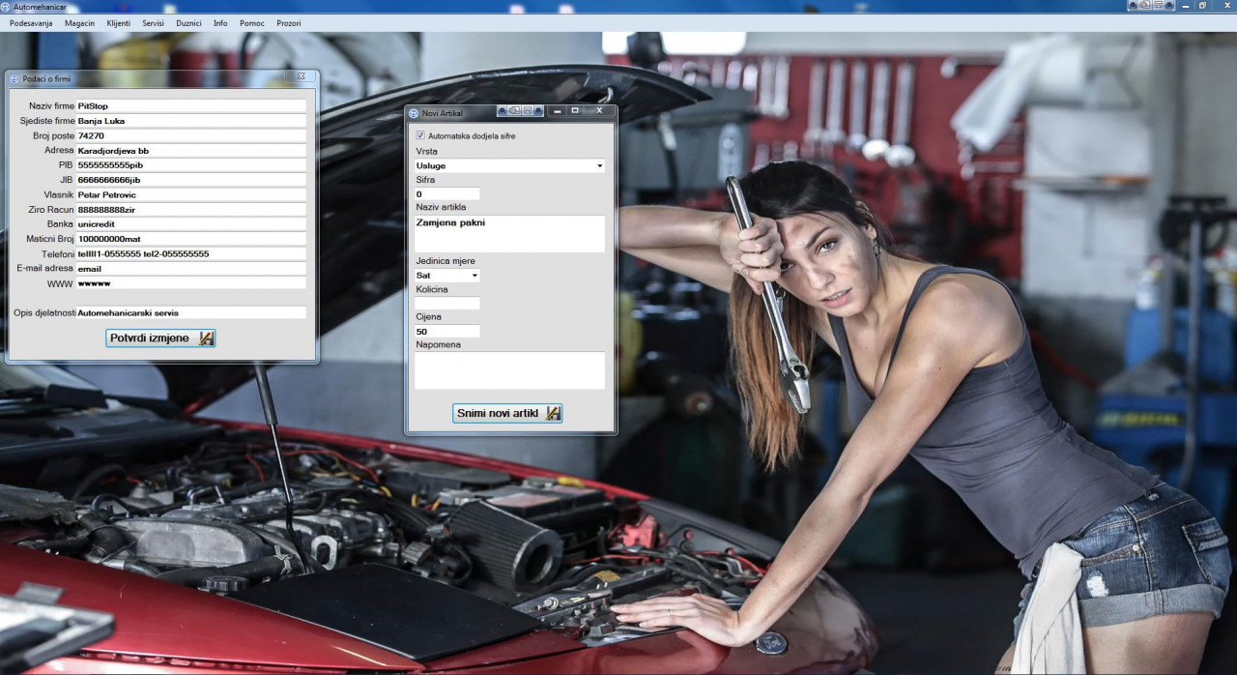Expand the Jedinica mjere dropdown showing Sat
The height and width of the screenshot is (675, 1237).
474,276
